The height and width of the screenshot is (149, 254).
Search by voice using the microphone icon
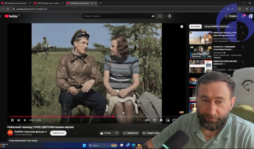[169, 16]
